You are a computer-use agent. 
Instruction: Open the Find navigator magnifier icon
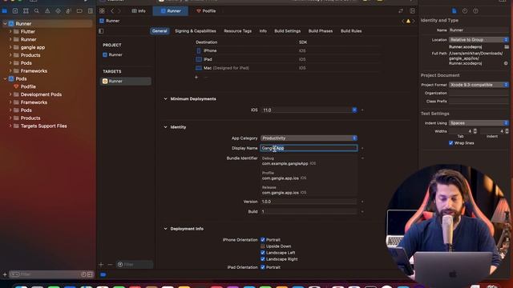click(36, 10)
